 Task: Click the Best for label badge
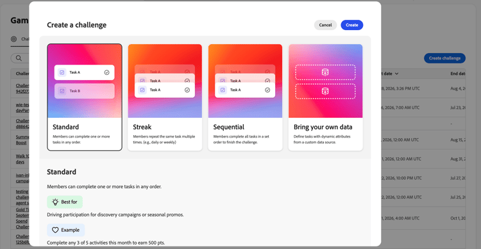pos(65,202)
